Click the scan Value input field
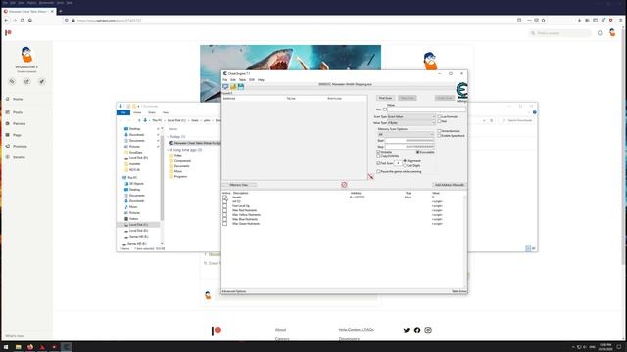Viewport: 627px width, 352px height. (x=427, y=110)
